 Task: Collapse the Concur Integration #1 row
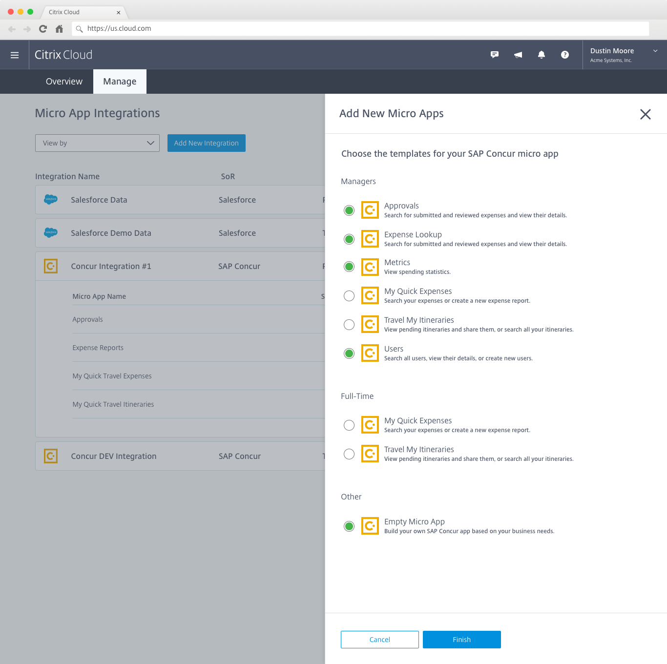111,266
